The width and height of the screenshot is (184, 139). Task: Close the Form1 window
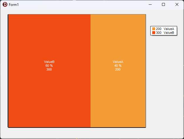(x=177, y=5)
